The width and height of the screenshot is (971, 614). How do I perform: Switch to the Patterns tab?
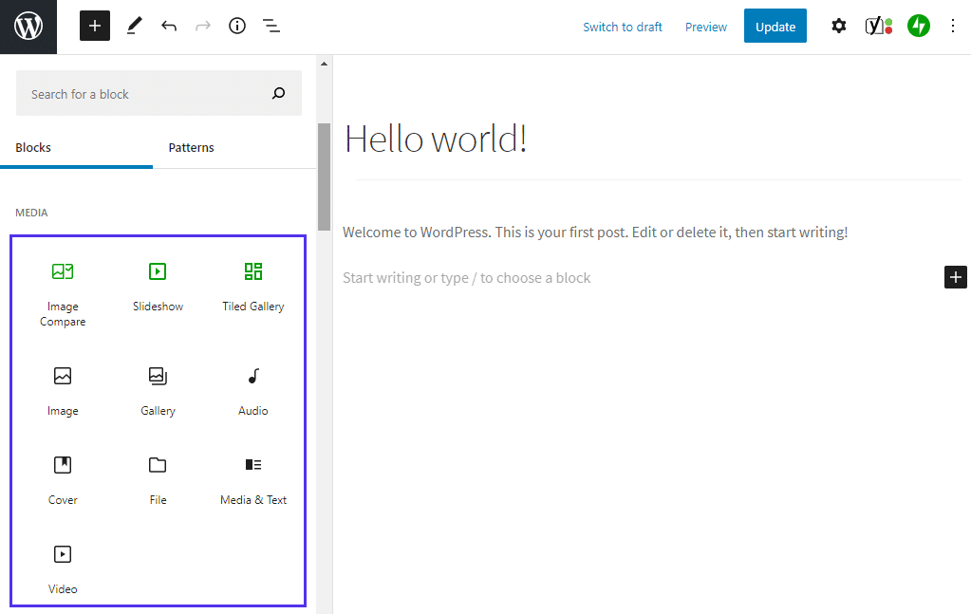191,148
